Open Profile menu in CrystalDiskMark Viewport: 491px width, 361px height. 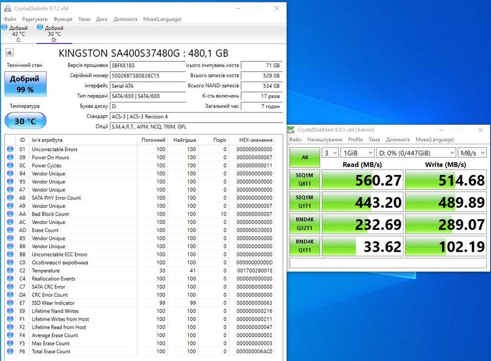click(355, 139)
